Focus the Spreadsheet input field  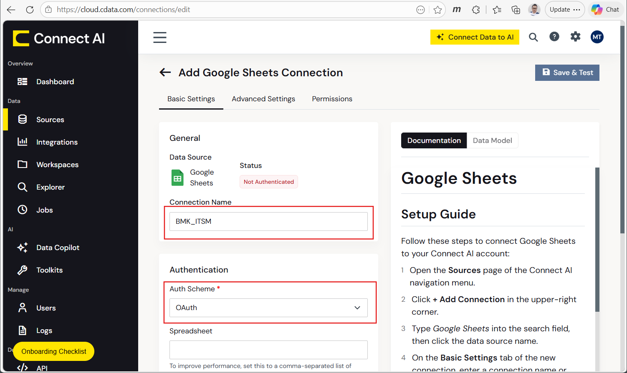[x=268, y=350]
